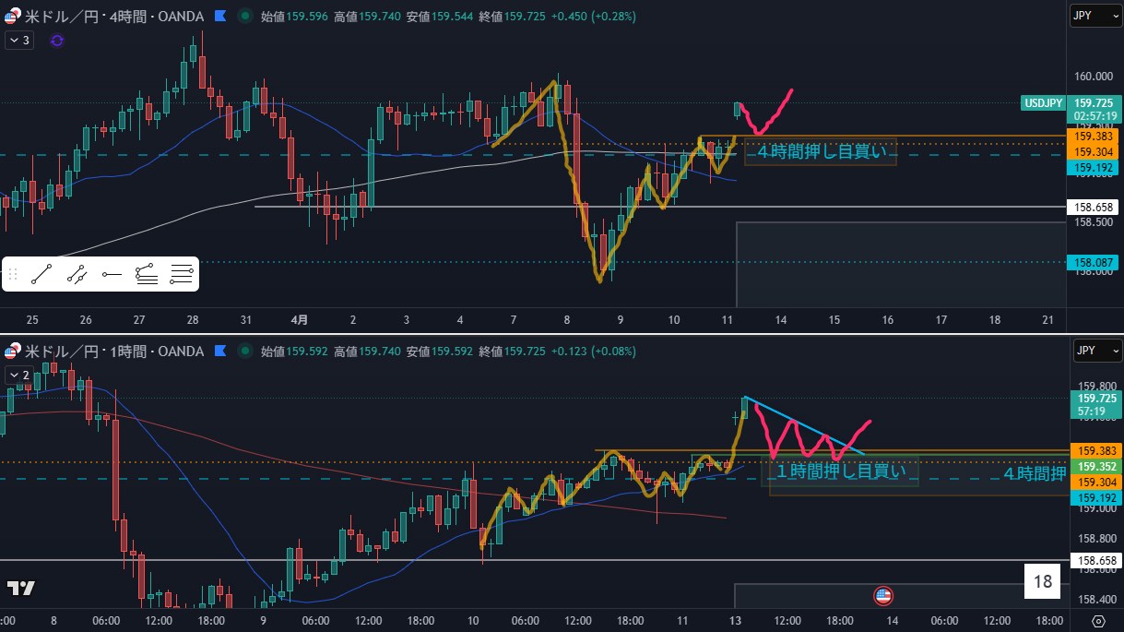Toggle green market status dot on 4-hour chart
The width and height of the screenshot is (1124, 632).
coord(243,16)
